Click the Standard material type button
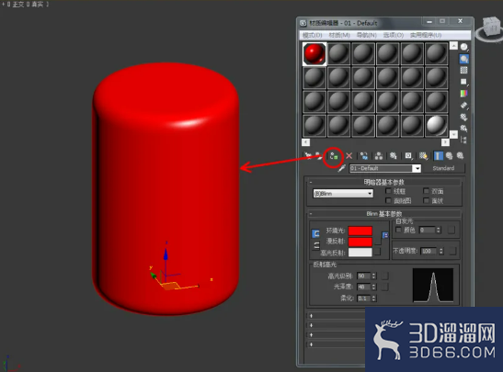Viewport: 503px width, 372px height. tap(443, 168)
